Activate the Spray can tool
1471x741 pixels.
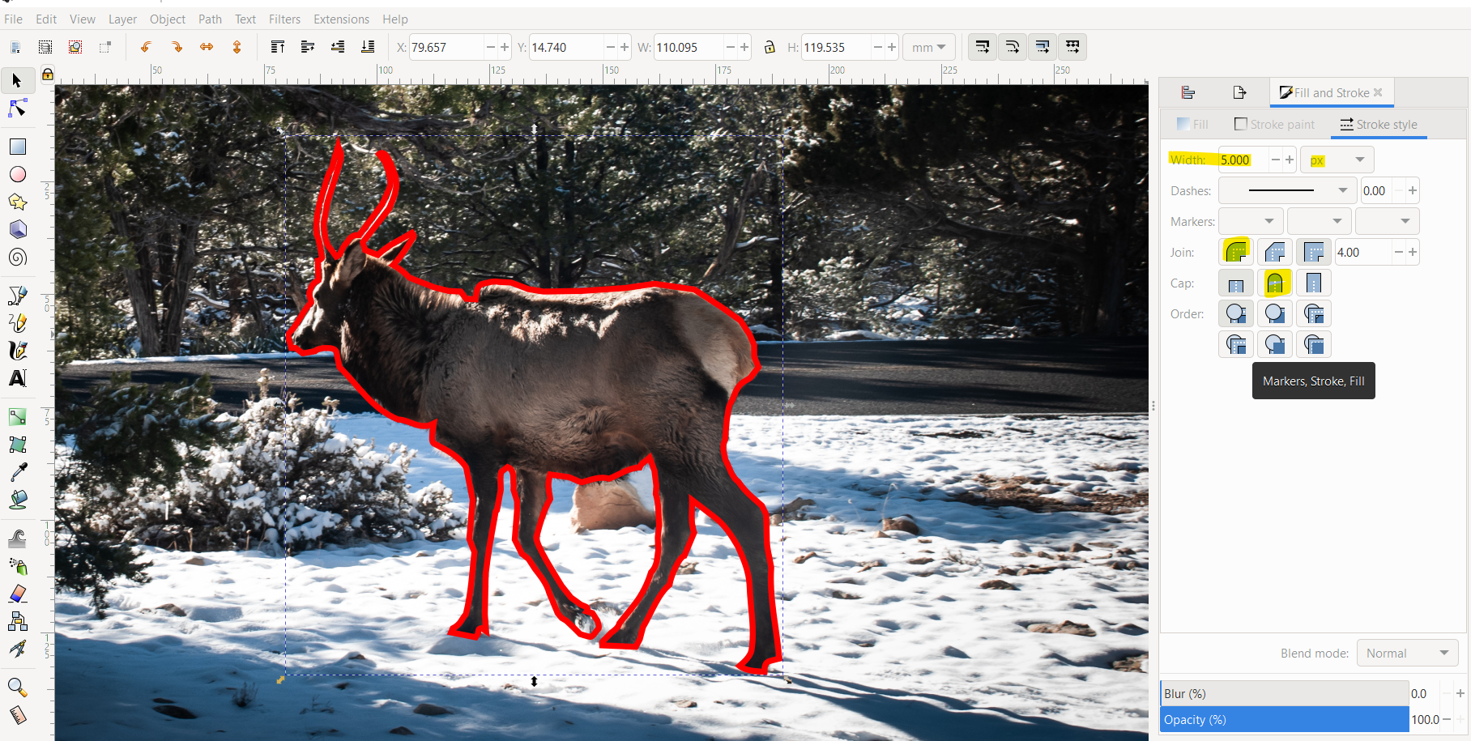(17, 566)
